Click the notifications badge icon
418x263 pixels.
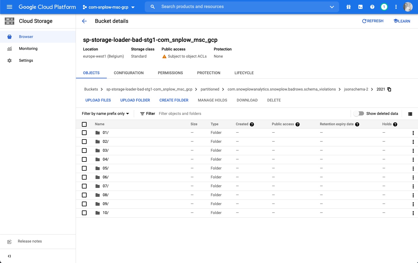[384, 7]
